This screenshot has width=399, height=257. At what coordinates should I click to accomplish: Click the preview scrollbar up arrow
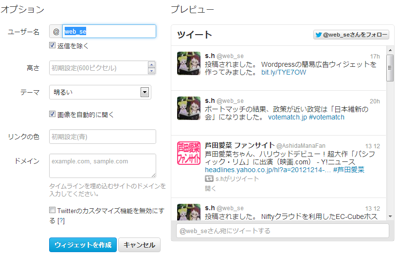click(x=390, y=51)
